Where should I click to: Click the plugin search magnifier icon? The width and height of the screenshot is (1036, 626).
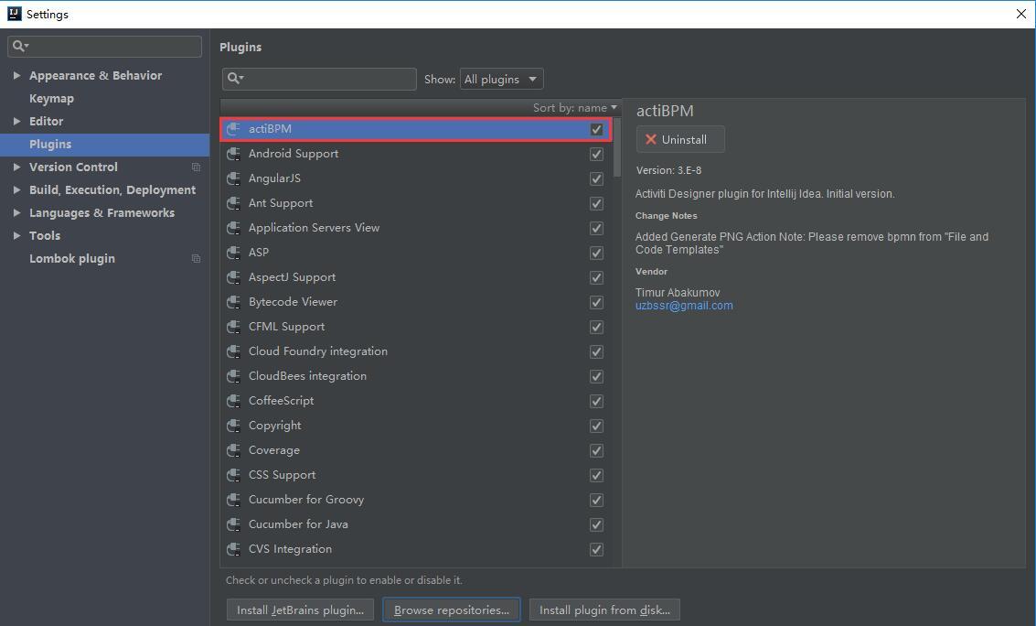pos(235,79)
